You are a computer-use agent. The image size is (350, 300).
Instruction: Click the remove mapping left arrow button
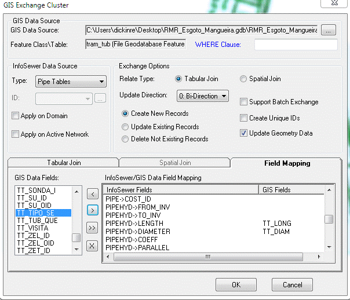[92, 194]
